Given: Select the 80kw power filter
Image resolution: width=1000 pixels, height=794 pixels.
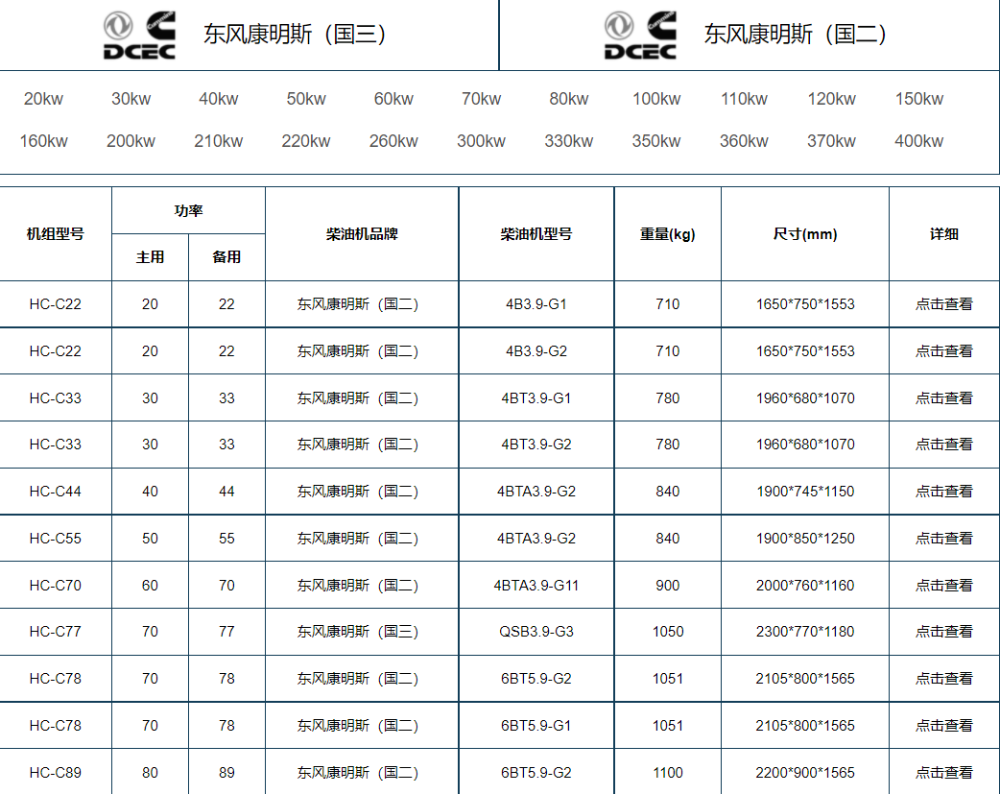Looking at the screenshot, I should 569,99.
